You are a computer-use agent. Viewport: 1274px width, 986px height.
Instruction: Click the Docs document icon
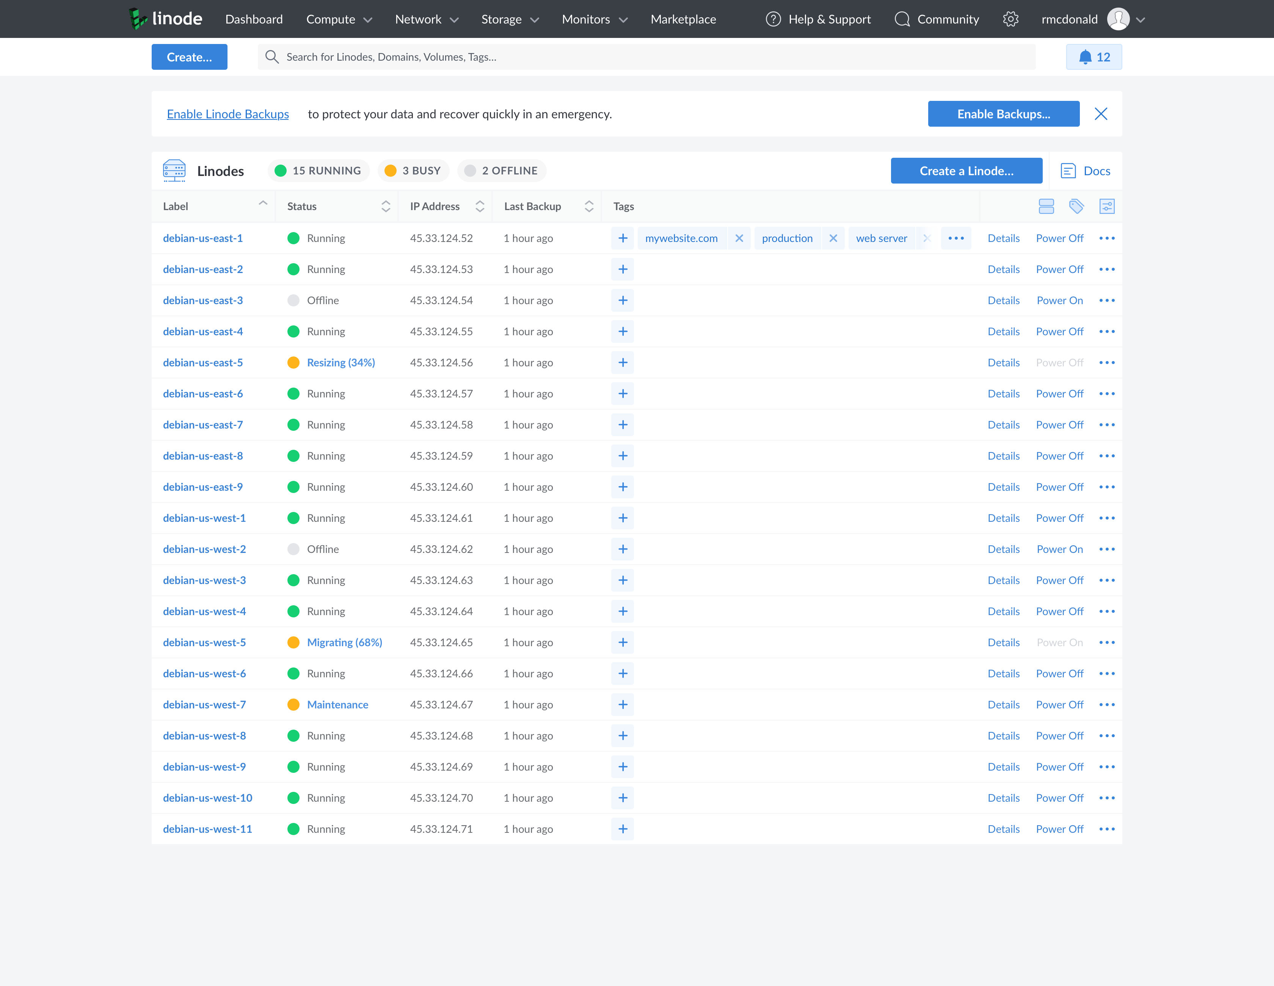tap(1068, 171)
